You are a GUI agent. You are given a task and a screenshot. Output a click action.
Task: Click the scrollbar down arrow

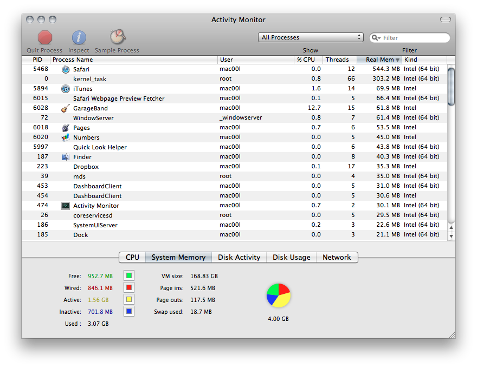451,236
